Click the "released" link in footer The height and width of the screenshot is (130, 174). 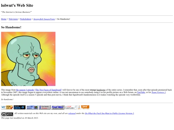click(72, 113)
